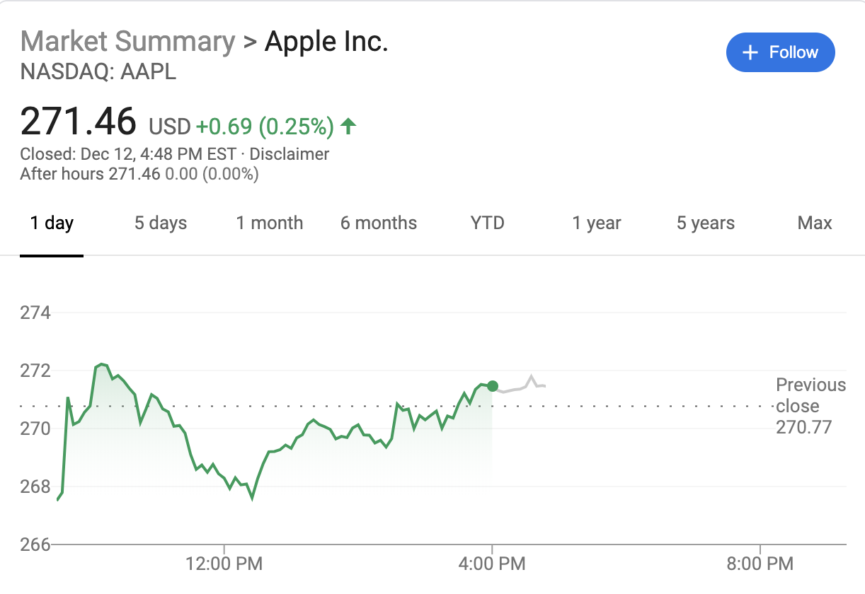
Task: Show the 1 year performance chart
Action: coord(596,223)
